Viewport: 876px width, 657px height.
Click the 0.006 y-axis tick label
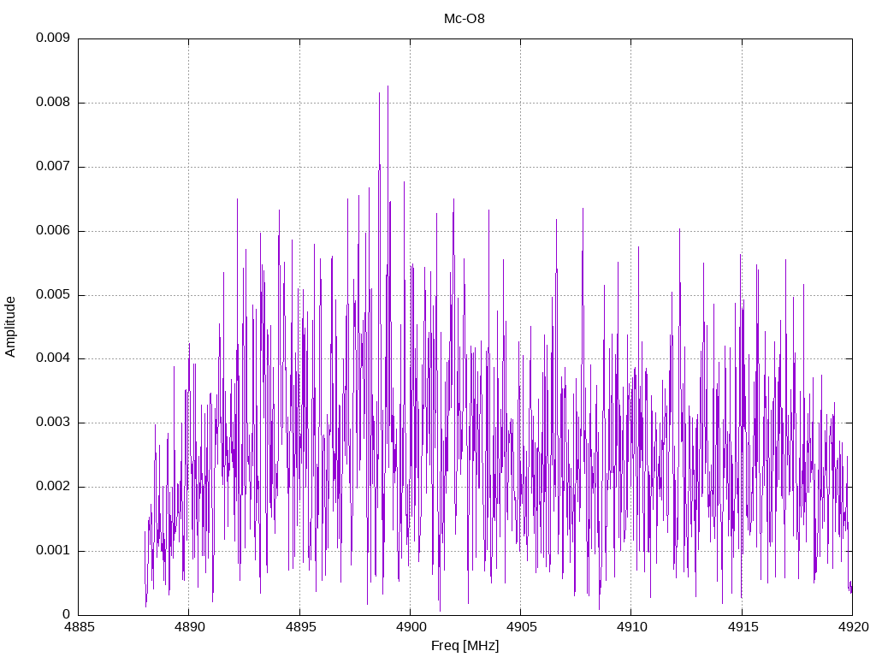53,231
